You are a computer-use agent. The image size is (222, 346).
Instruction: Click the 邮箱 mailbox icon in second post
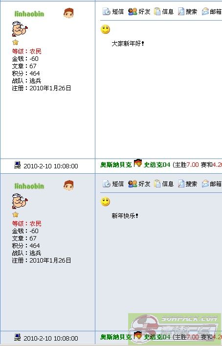tap(205, 184)
